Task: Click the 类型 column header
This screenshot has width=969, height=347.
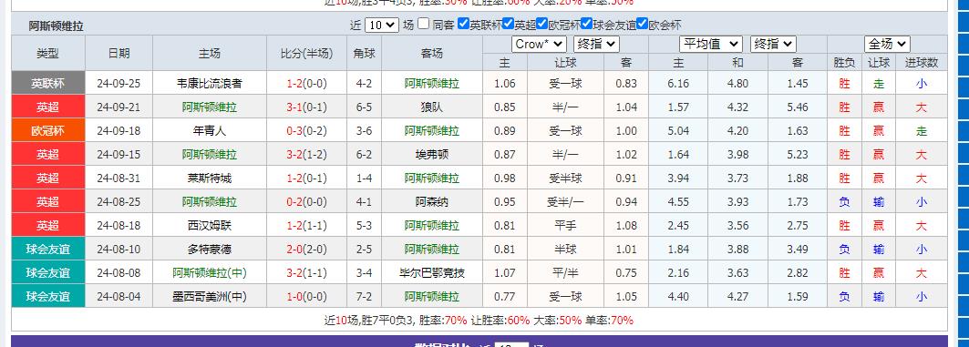Action: click(48, 53)
